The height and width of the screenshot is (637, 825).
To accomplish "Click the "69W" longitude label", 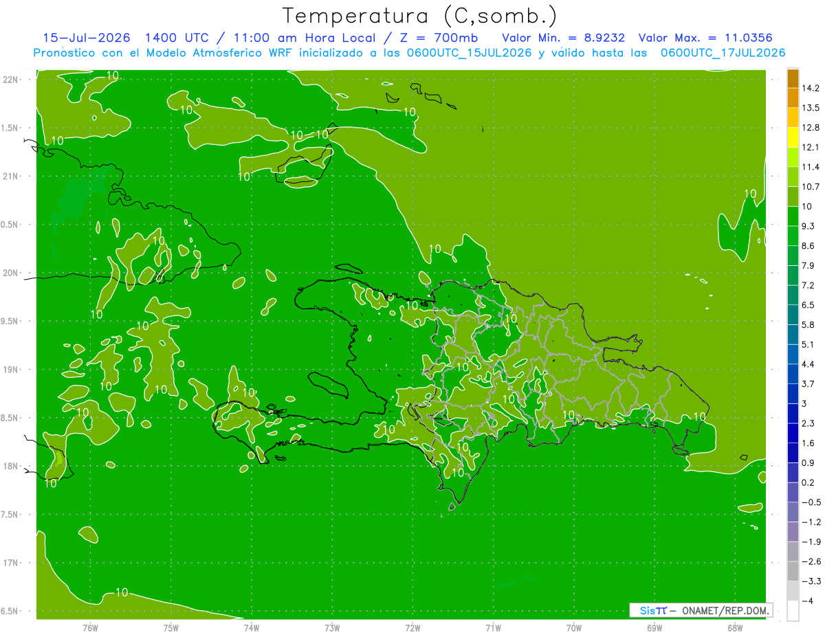I will [654, 628].
